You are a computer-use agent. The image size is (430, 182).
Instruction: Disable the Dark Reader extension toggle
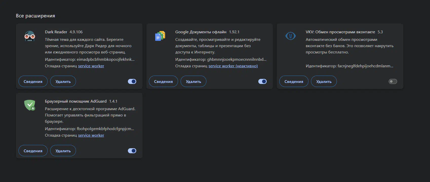click(x=132, y=81)
